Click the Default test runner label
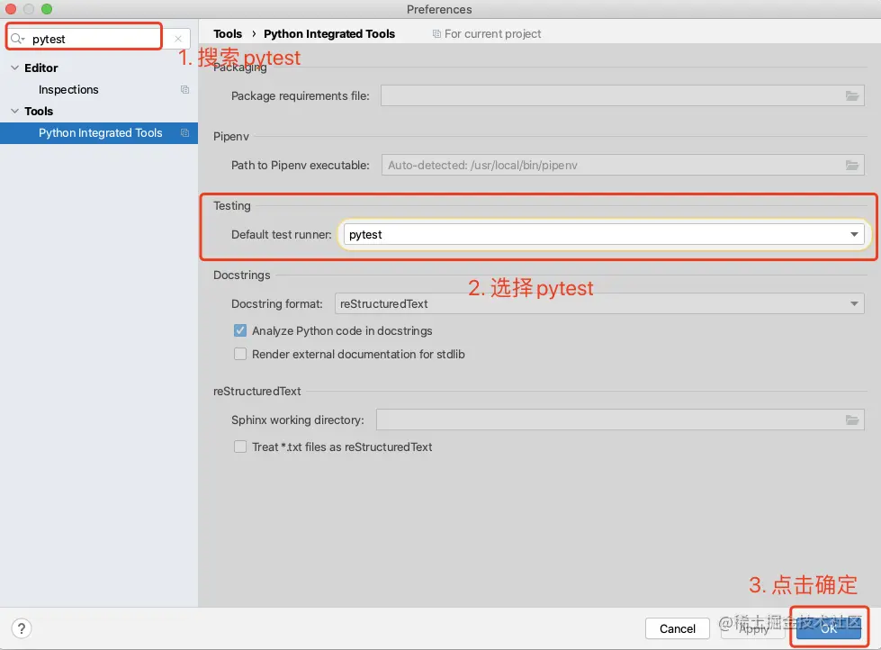The width and height of the screenshot is (881, 650). [281, 234]
